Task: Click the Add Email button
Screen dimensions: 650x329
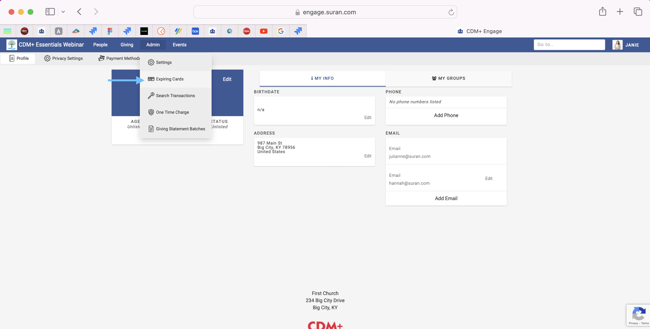Action: [446, 198]
